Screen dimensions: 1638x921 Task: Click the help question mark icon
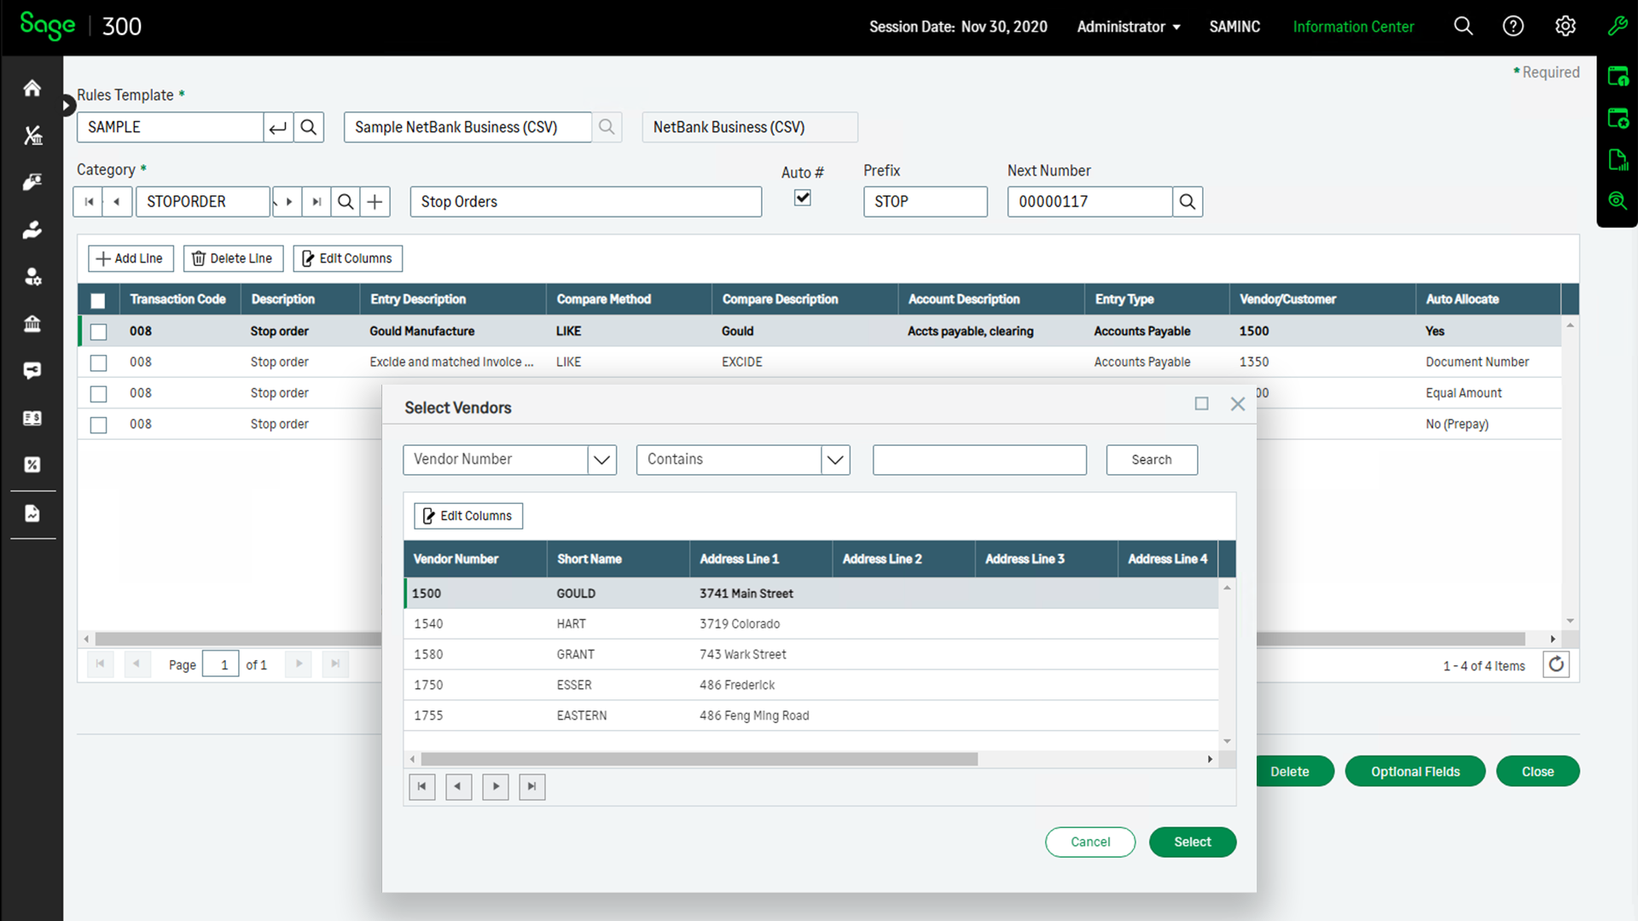(1513, 26)
